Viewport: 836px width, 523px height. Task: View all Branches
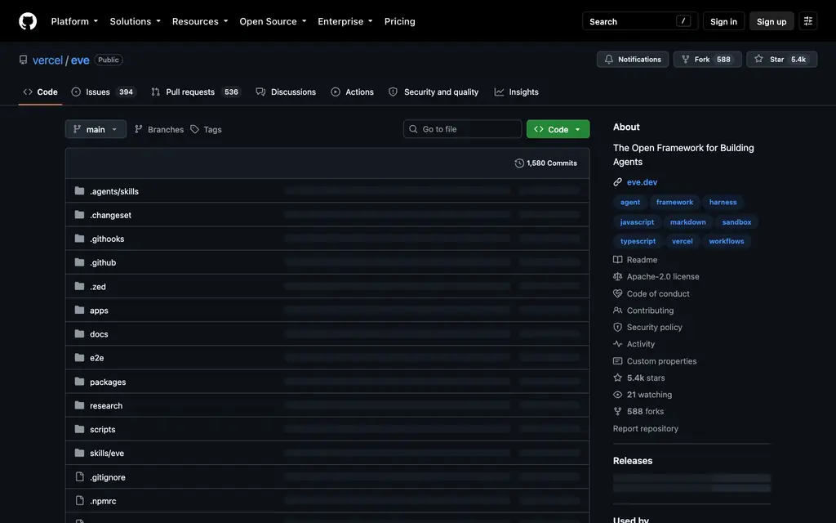159,129
